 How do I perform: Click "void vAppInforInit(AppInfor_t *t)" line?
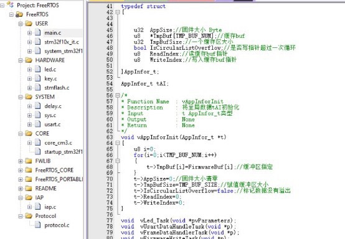[173, 138]
